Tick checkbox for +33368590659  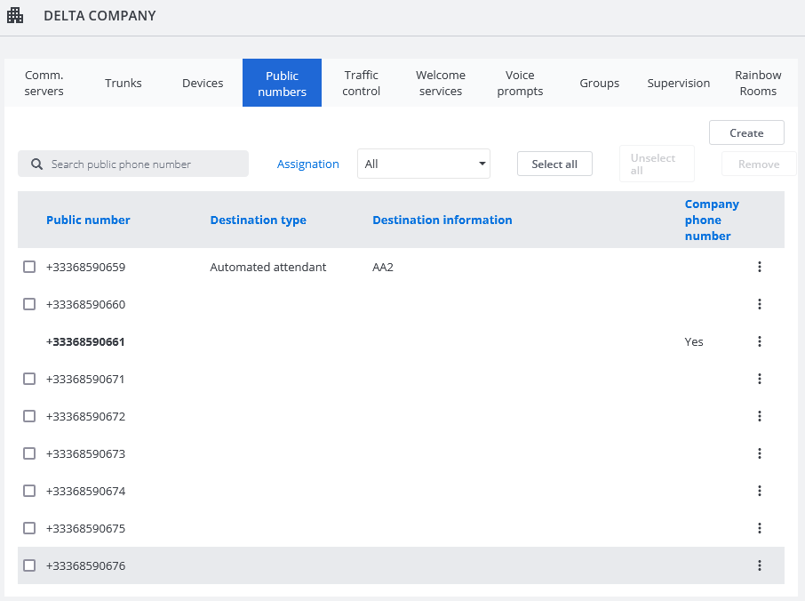click(x=29, y=267)
